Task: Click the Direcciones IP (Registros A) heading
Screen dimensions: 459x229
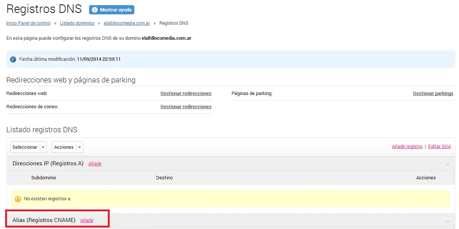Action: 48,163
